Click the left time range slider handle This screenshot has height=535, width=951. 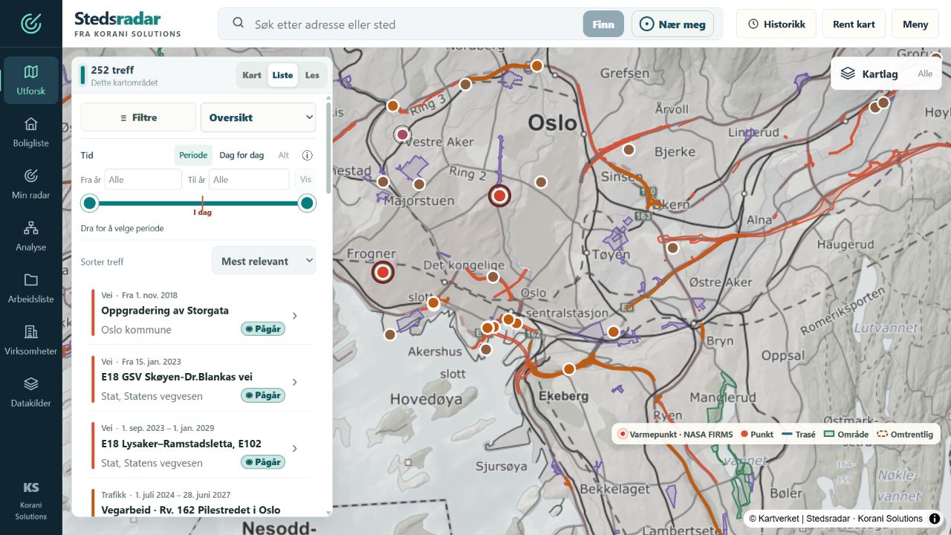[x=90, y=203]
